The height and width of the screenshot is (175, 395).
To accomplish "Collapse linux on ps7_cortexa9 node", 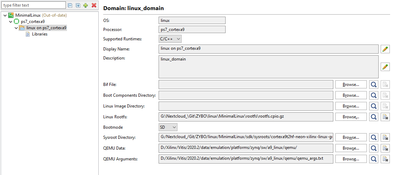I will tap(16, 28).
